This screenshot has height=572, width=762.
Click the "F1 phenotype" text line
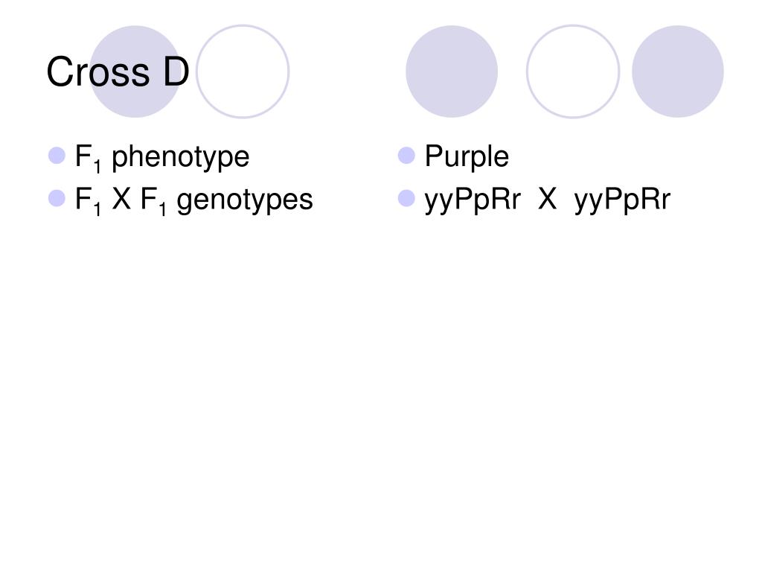tap(162, 158)
